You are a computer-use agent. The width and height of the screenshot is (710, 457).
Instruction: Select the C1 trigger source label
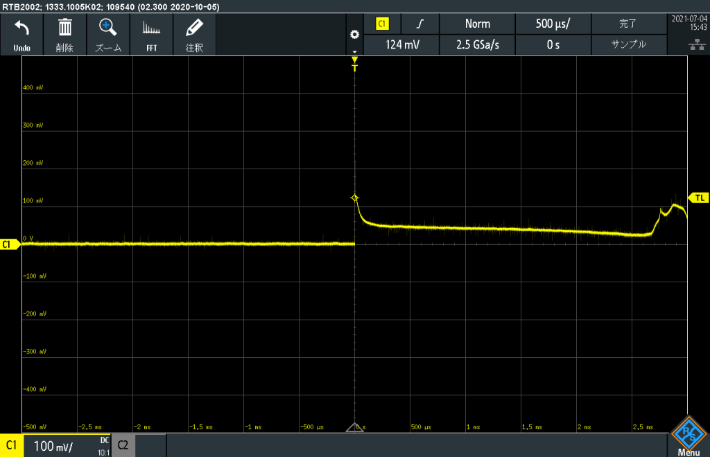tap(382, 24)
